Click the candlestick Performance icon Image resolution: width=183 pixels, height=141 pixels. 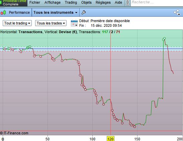[x=3, y=12]
